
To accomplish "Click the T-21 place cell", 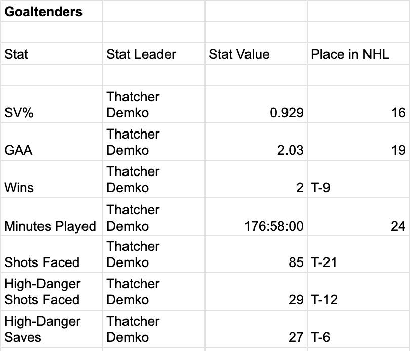I will (x=324, y=262).
